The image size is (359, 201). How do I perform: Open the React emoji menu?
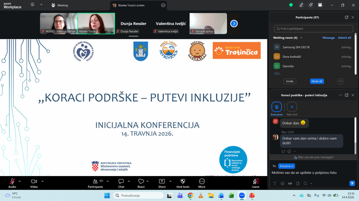[141, 181]
